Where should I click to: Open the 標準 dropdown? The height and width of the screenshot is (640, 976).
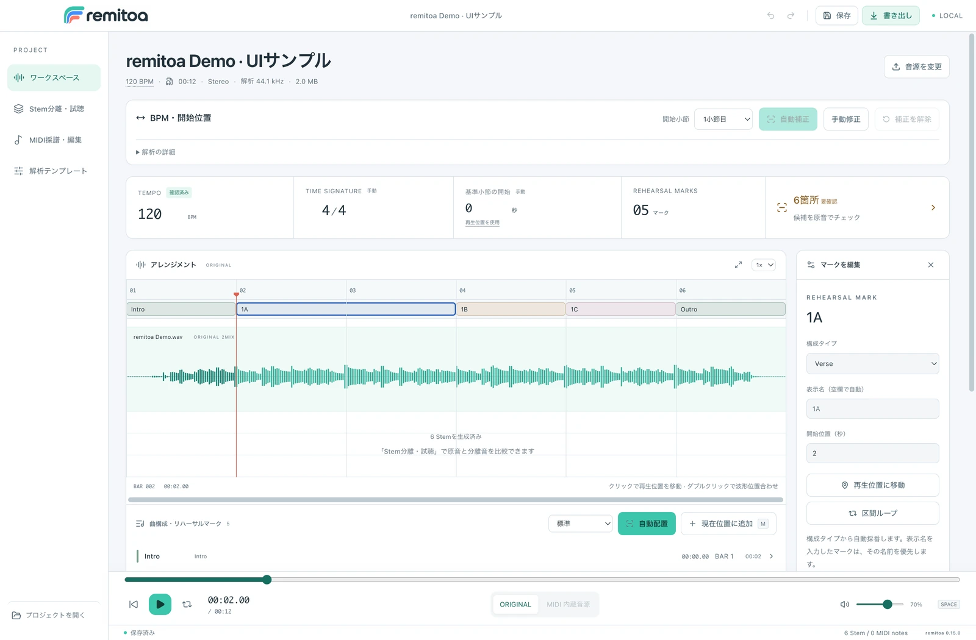click(580, 524)
